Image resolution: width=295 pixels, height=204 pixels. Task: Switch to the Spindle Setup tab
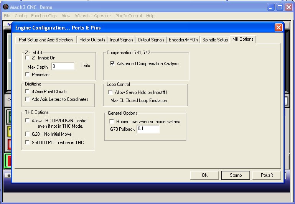215,40
